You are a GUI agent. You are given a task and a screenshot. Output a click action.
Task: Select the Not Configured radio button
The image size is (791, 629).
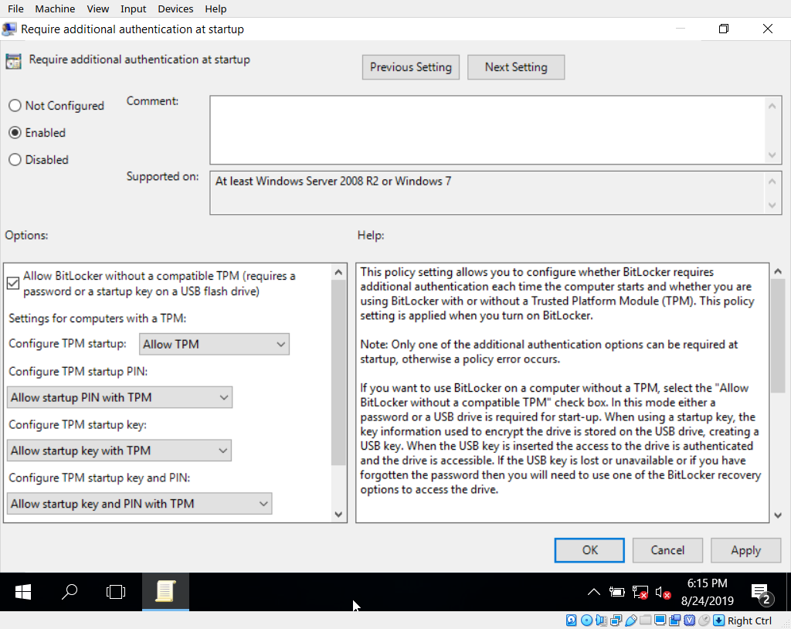click(15, 106)
